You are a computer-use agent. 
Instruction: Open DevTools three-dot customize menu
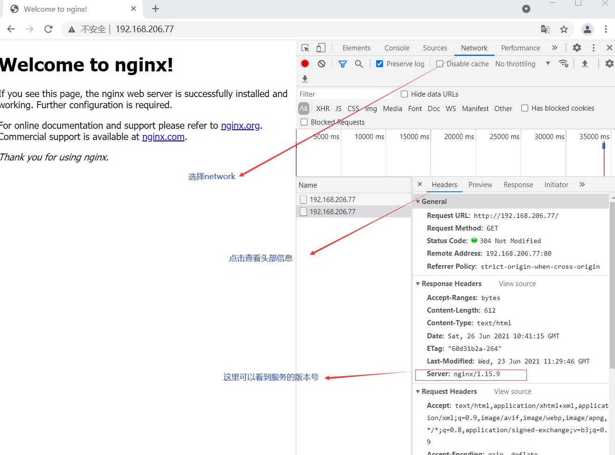coord(594,48)
